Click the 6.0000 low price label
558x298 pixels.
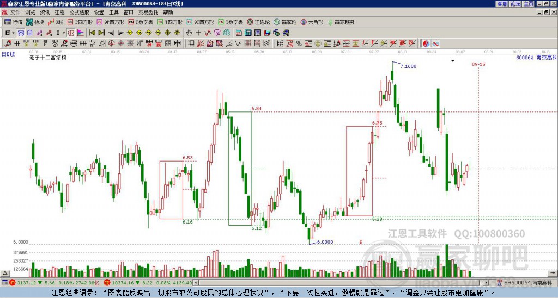pyautogui.click(x=325, y=242)
